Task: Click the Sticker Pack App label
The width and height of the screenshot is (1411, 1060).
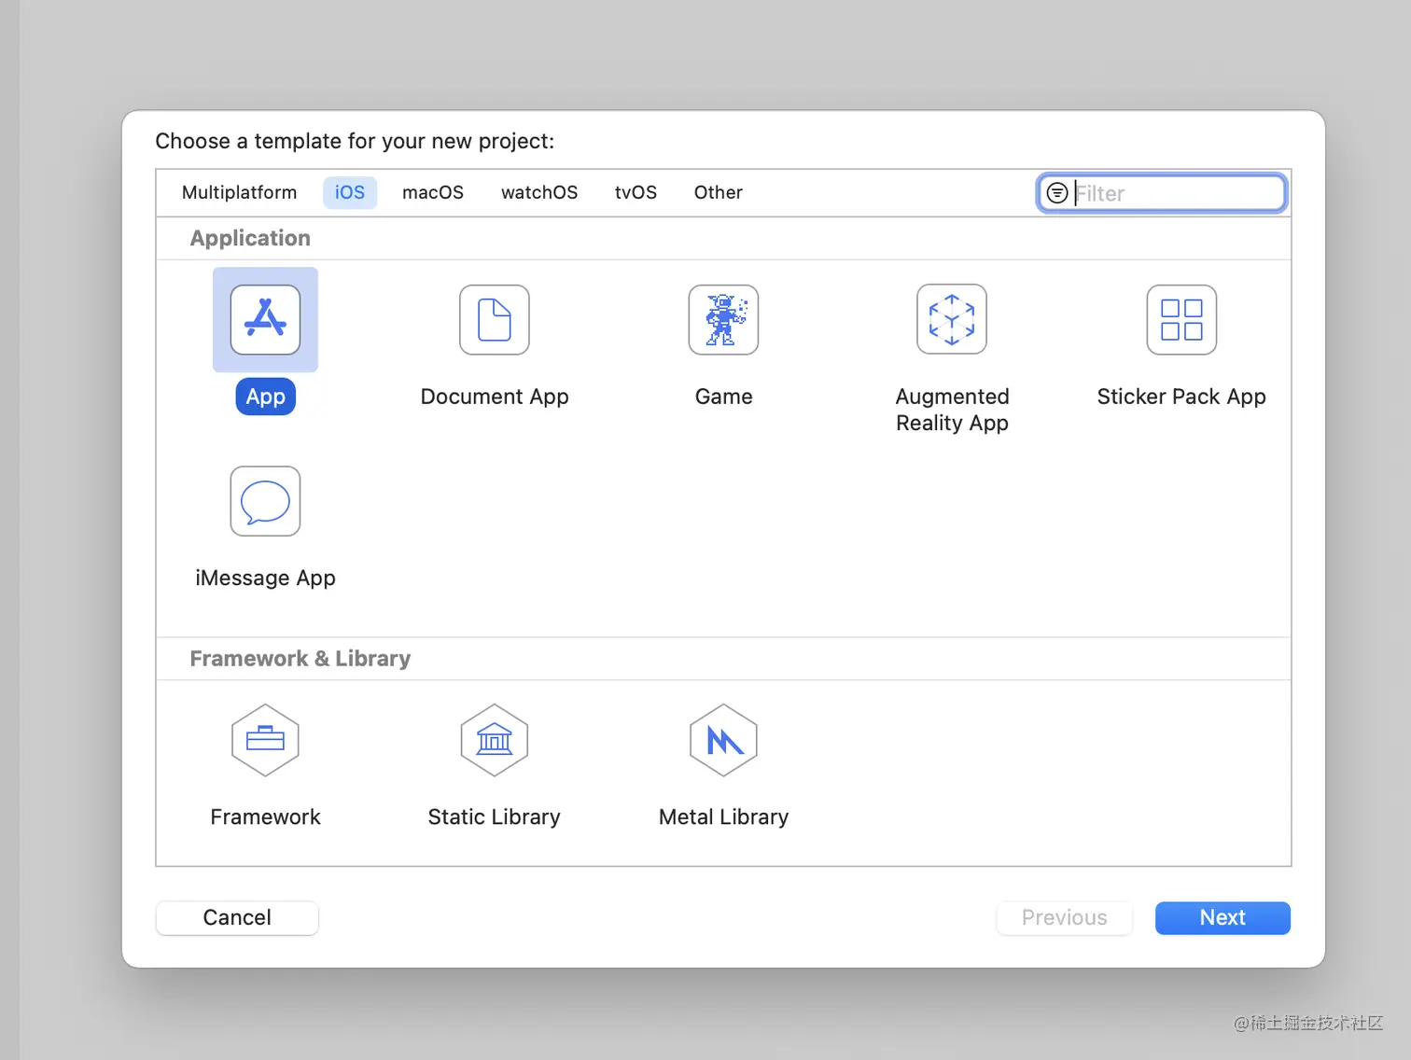Action: pyautogui.click(x=1181, y=397)
